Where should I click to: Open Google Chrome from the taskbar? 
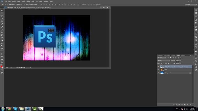click(x=9, y=109)
